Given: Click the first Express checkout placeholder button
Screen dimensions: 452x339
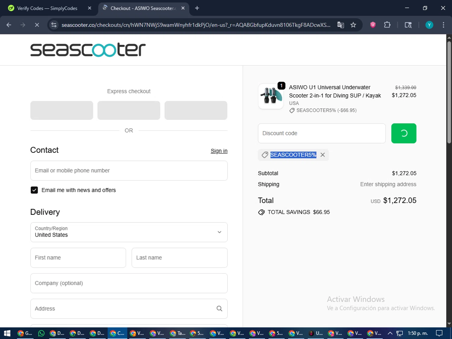Looking at the screenshot, I should (x=62, y=110).
